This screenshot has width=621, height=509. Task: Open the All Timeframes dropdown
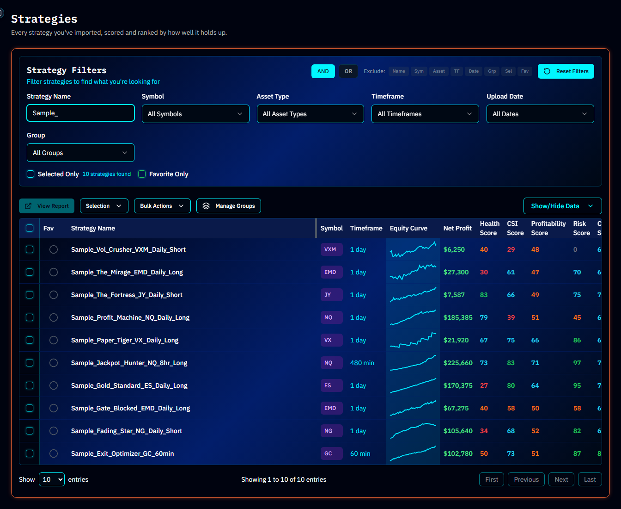425,114
